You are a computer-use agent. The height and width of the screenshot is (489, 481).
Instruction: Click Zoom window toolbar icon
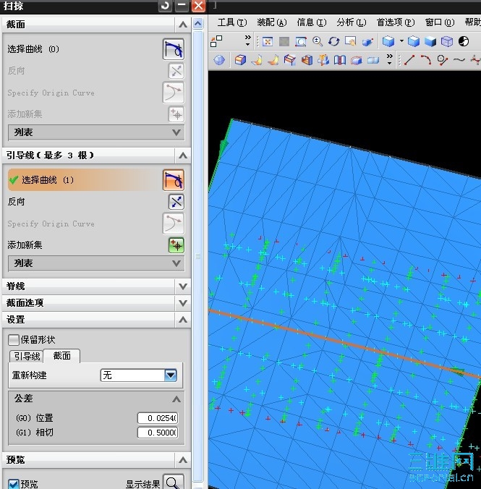click(x=301, y=41)
